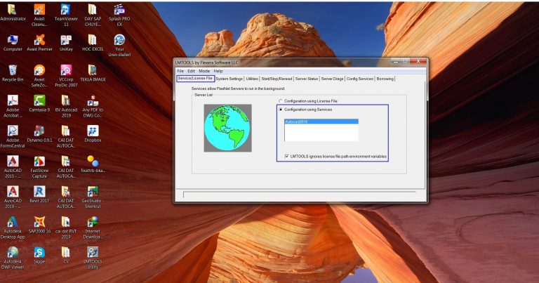Screen dimensions: 539x283
Task: Launch Dynamo 0.9.1 shortcut
Action: 39,133
